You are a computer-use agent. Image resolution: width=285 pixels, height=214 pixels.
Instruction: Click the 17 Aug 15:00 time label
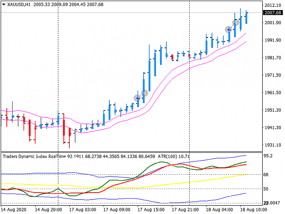tap(151, 209)
